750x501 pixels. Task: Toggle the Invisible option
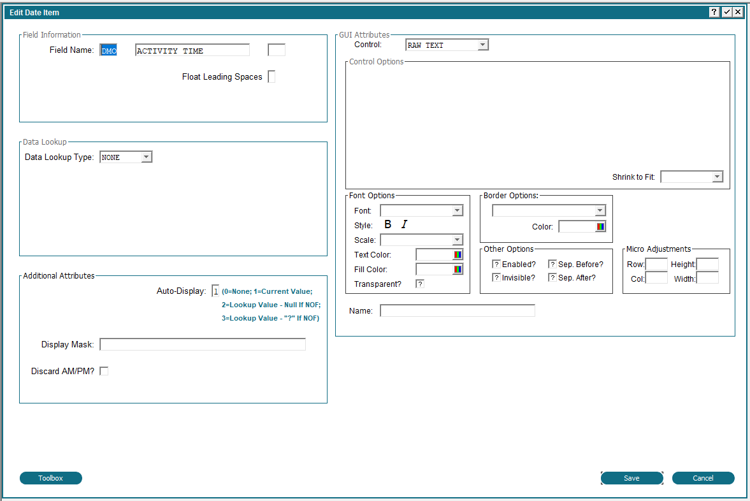click(496, 277)
